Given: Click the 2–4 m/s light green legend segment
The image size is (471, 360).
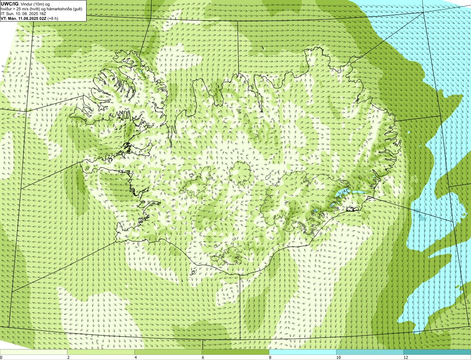Looking at the screenshot, I should click(101, 352).
